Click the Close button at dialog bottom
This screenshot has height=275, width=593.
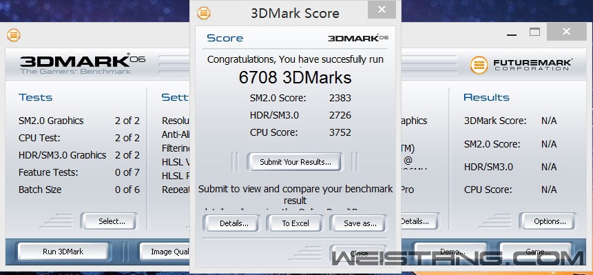point(359,253)
